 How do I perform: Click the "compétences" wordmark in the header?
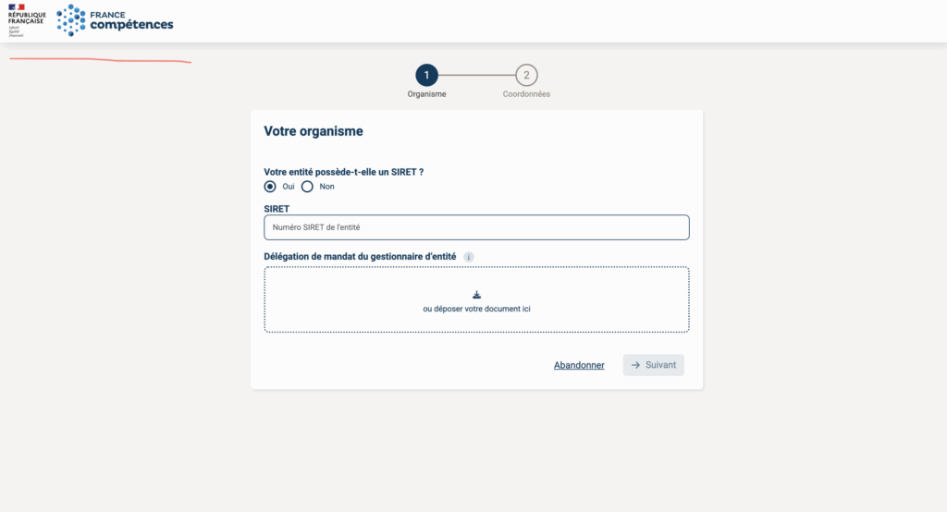(x=131, y=25)
